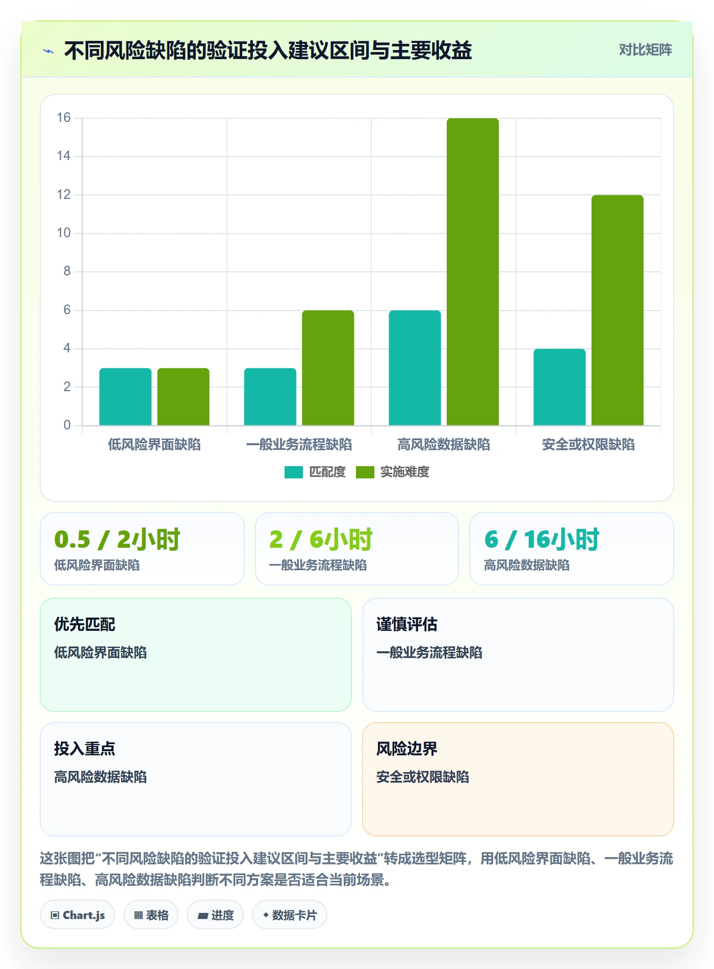Click x-axis label 低风险界面缺陷
Viewport: 714px width, 969px height.
click(154, 445)
